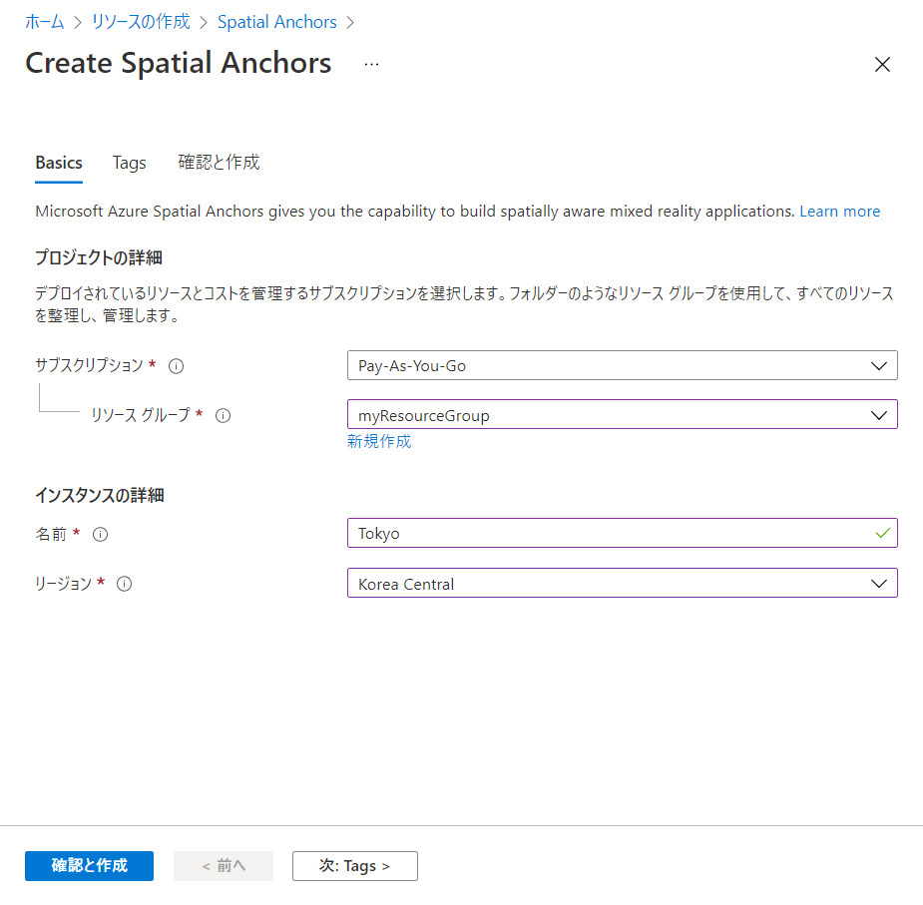The width and height of the screenshot is (923, 905).
Task: Go to Spatial Anchors in the breadcrumb
Action: 277,22
